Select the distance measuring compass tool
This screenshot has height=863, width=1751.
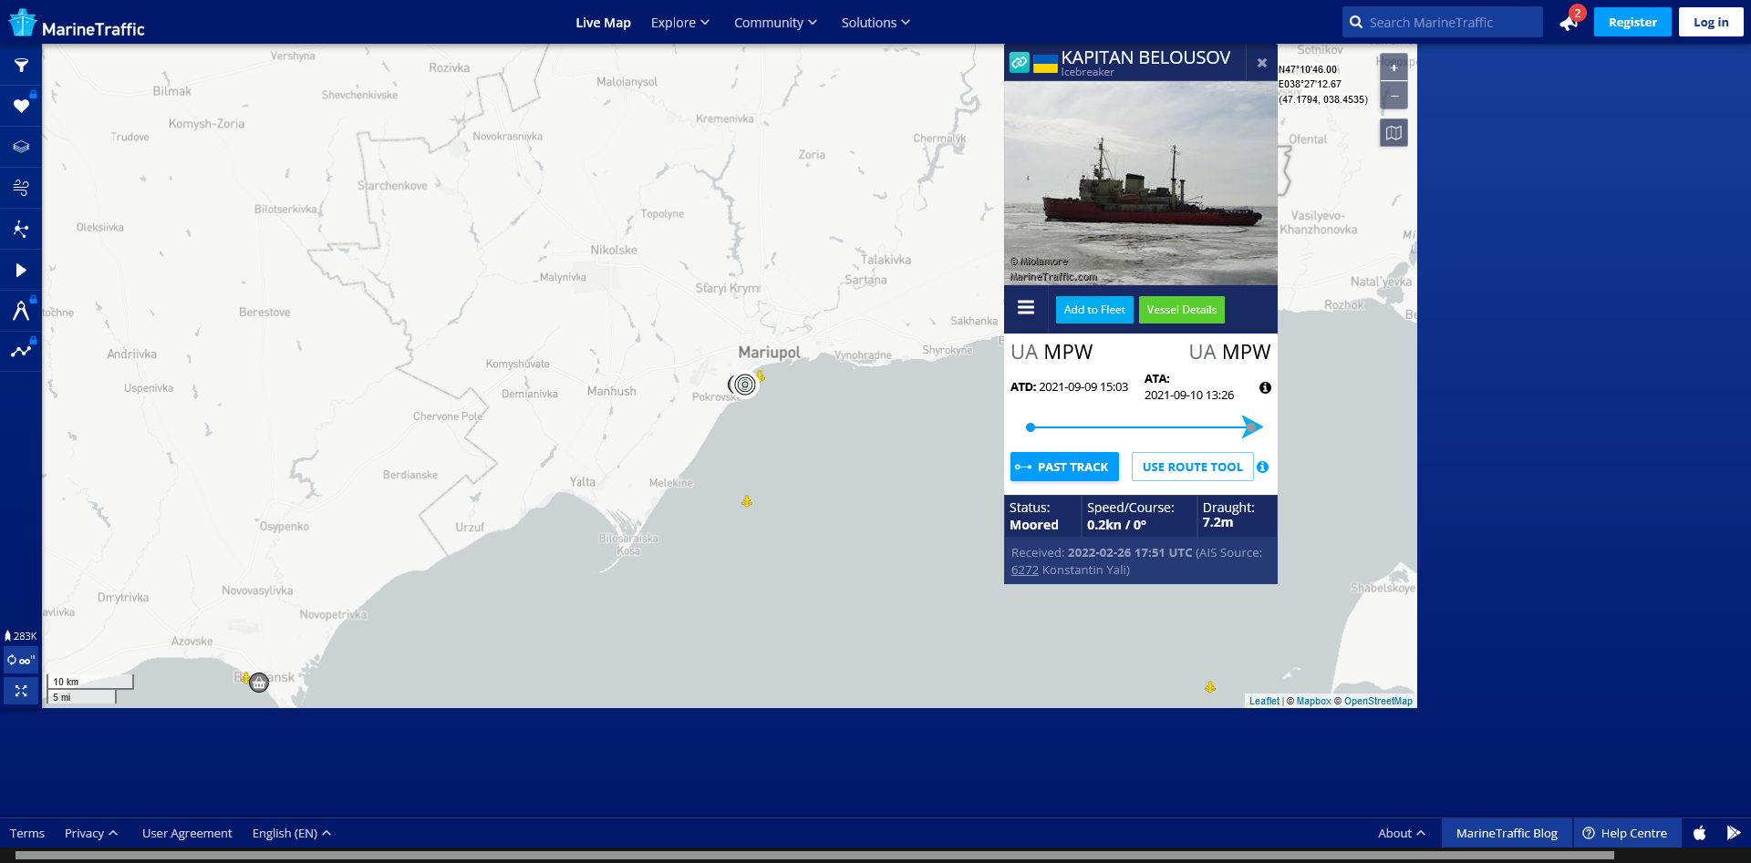(x=21, y=311)
